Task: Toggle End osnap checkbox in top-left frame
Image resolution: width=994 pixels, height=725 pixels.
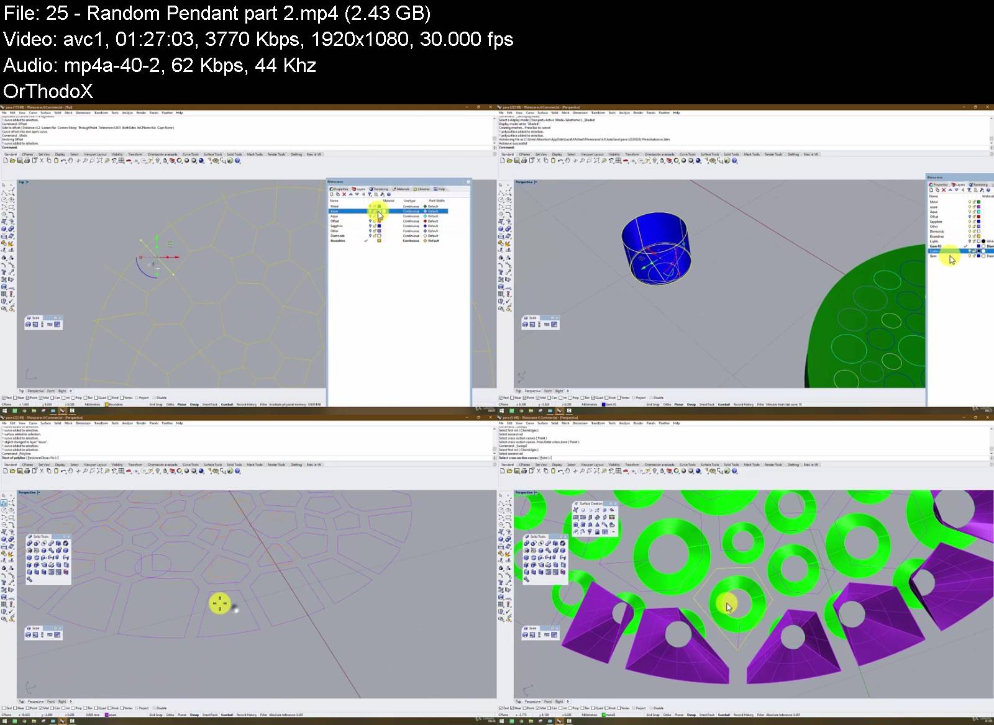Action: pyautogui.click(x=3, y=398)
